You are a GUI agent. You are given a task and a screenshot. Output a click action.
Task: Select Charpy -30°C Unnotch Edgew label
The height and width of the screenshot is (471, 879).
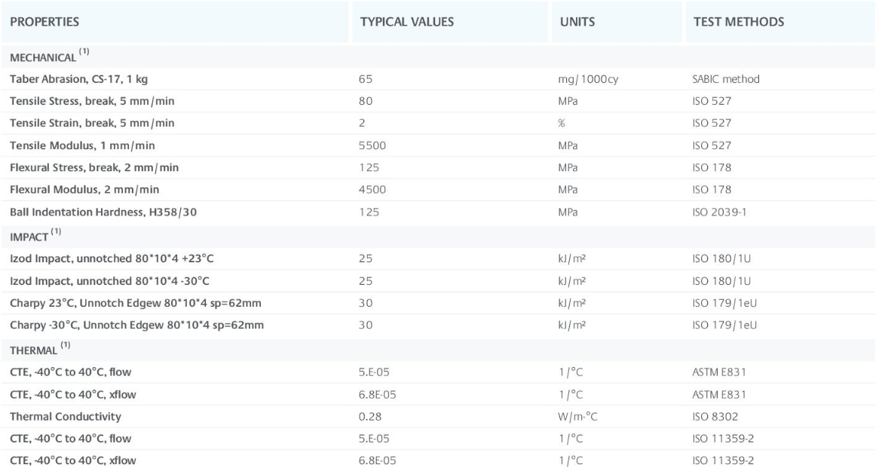click(x=136, y=325)
